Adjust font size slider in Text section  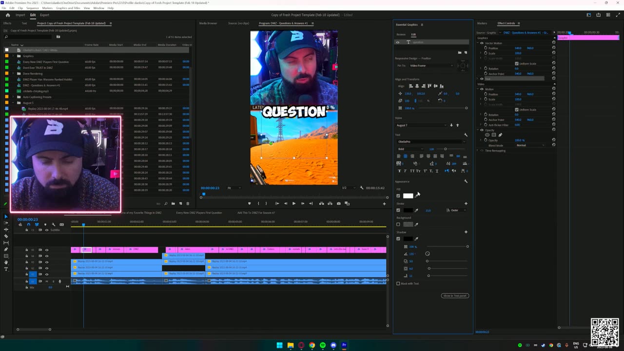coord(451,149)
